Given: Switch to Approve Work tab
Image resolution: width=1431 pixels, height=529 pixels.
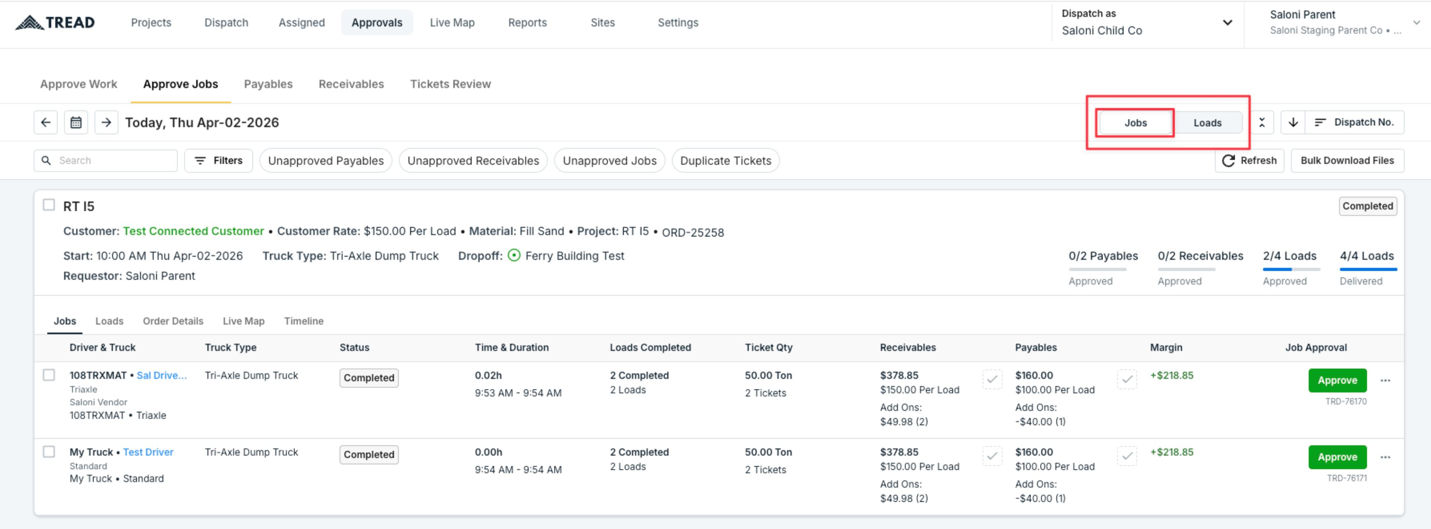Looking at the screenshot, I should pyautogui.click(x=78, y=84).
